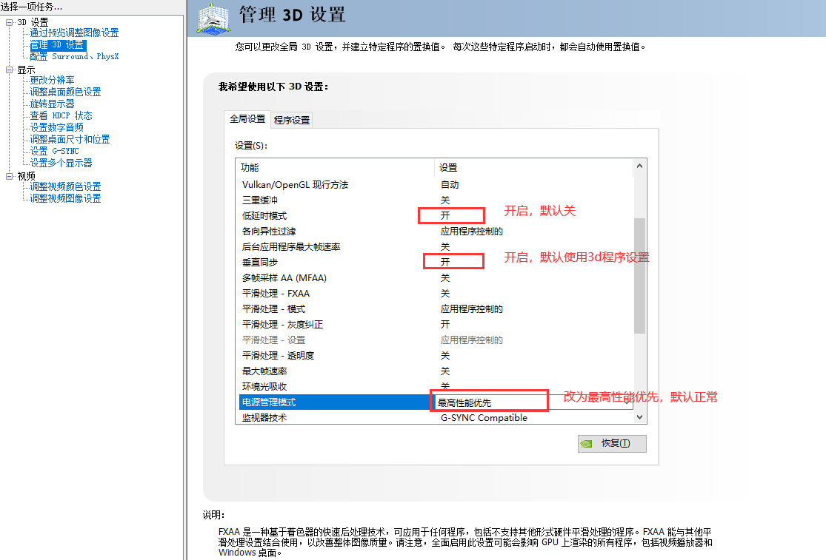Click the settings list scroll-down arrow
The width and height of the screenshot is (826, 560).
click(639, 417)
